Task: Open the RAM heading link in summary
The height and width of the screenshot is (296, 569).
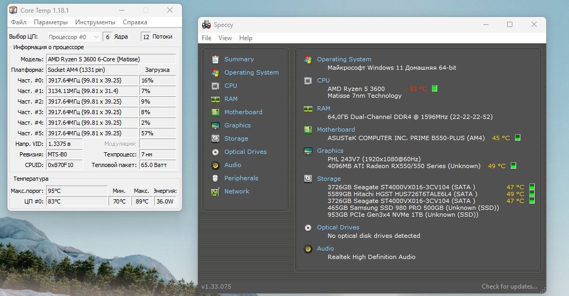Action: [324, 108]
